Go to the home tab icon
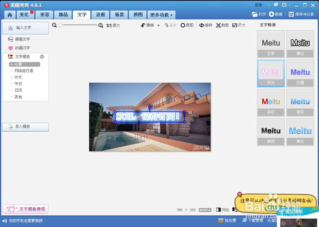319x227 pixels. [x=10, y=15]
